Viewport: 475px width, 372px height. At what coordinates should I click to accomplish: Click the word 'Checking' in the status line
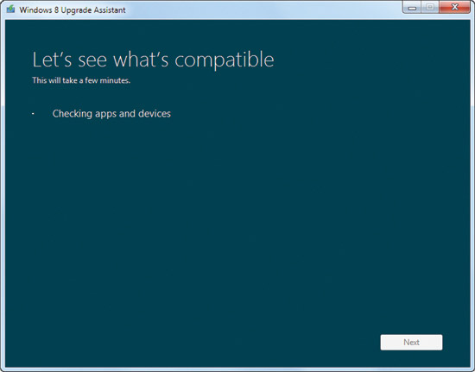[72, 114]
